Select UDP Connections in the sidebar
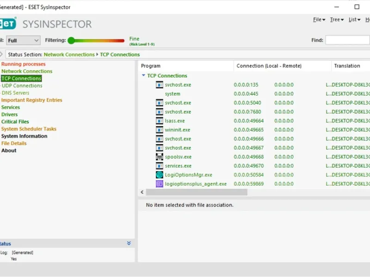Image resolution: width=370 pixels, height=277 pixels. [22, 85]
